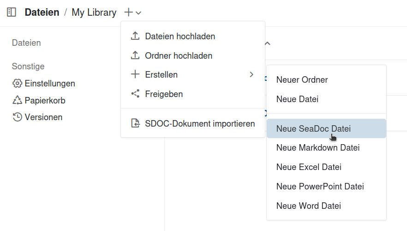
Task: Toggle the sidebar panel icon
Action: (x=12, y=12)
